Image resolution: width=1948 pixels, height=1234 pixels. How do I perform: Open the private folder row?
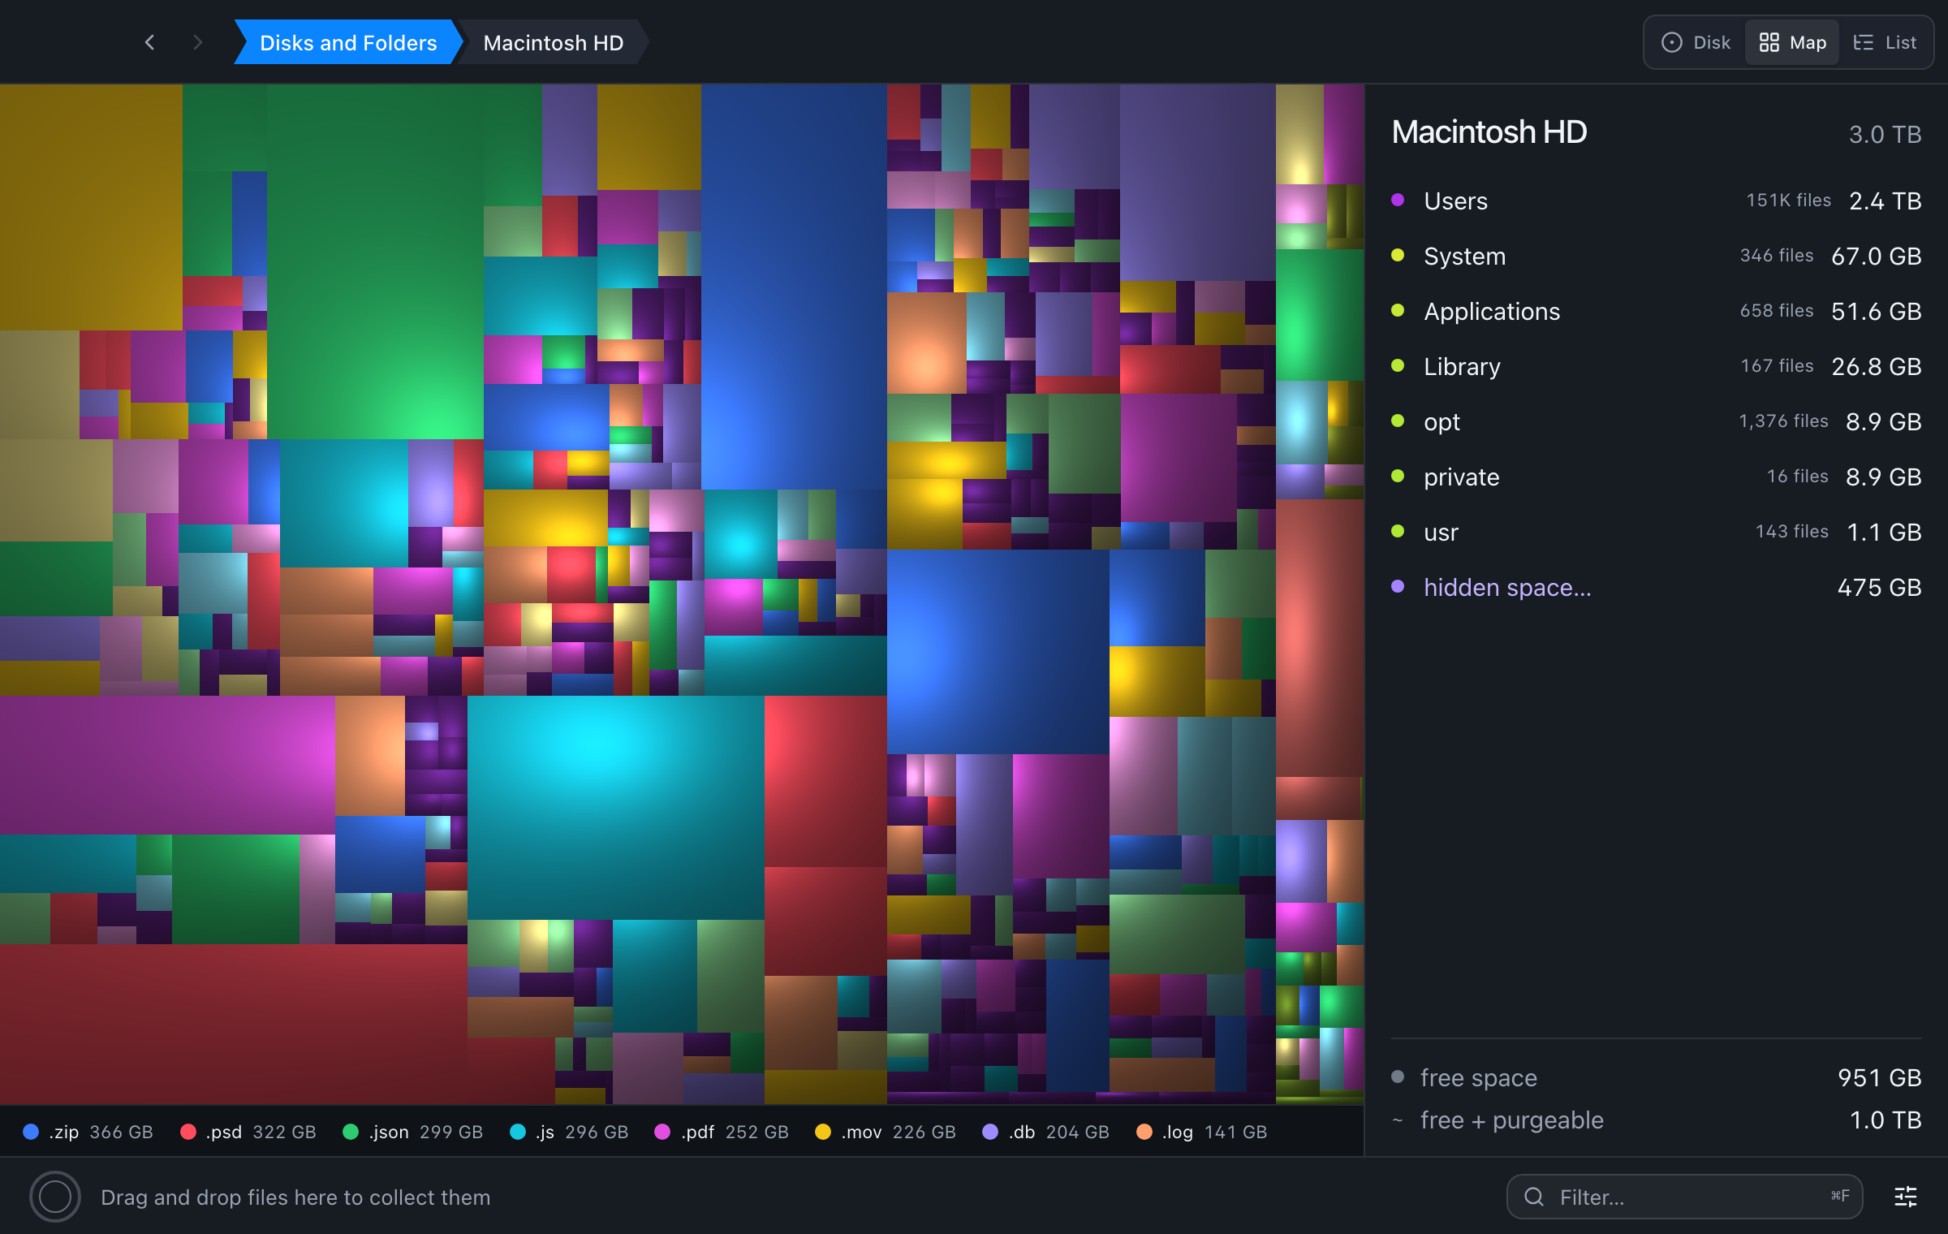[1656, 477]
